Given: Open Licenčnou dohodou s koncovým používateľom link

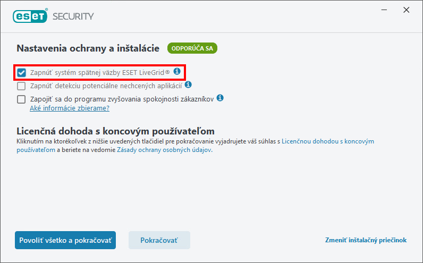Looking at the screenshot, I should click(x=328, y=141).
